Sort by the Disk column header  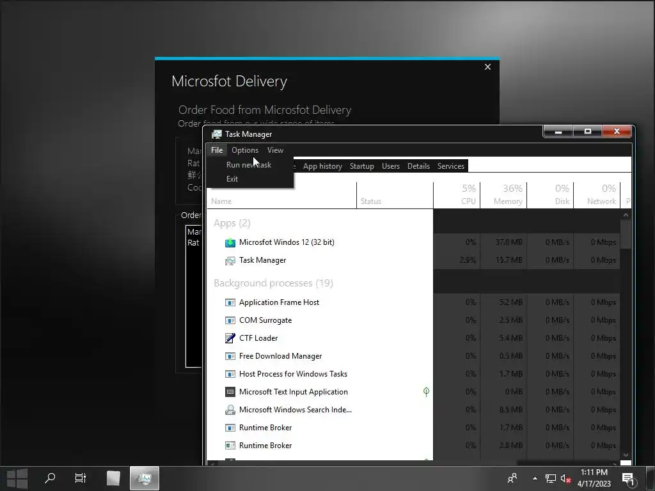pos(551,196)
